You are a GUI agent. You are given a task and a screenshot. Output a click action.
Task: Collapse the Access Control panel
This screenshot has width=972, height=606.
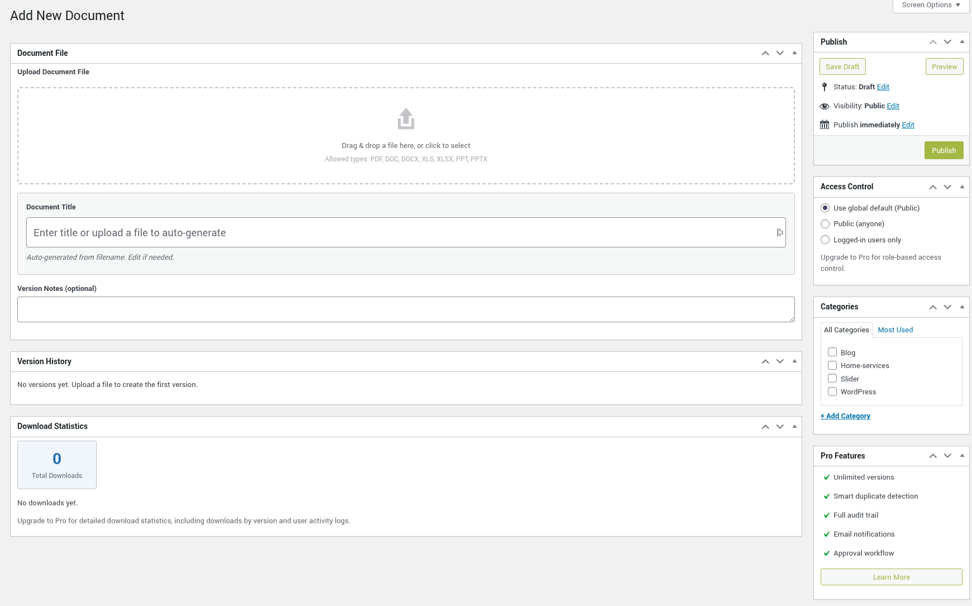(962, 187)
